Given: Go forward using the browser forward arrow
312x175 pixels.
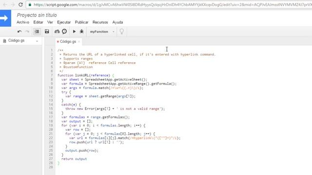Looking at the screenshot, I should pyautogui.click(x=13, y=4).
